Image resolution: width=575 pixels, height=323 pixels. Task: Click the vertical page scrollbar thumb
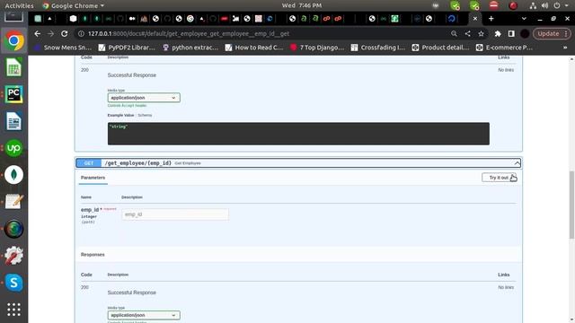click(x=571, y=205)
